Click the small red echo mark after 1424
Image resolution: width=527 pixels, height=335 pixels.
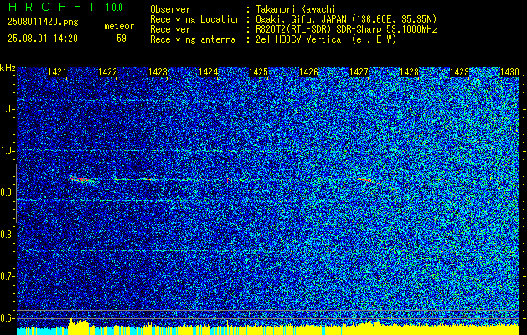pos(228,181)
